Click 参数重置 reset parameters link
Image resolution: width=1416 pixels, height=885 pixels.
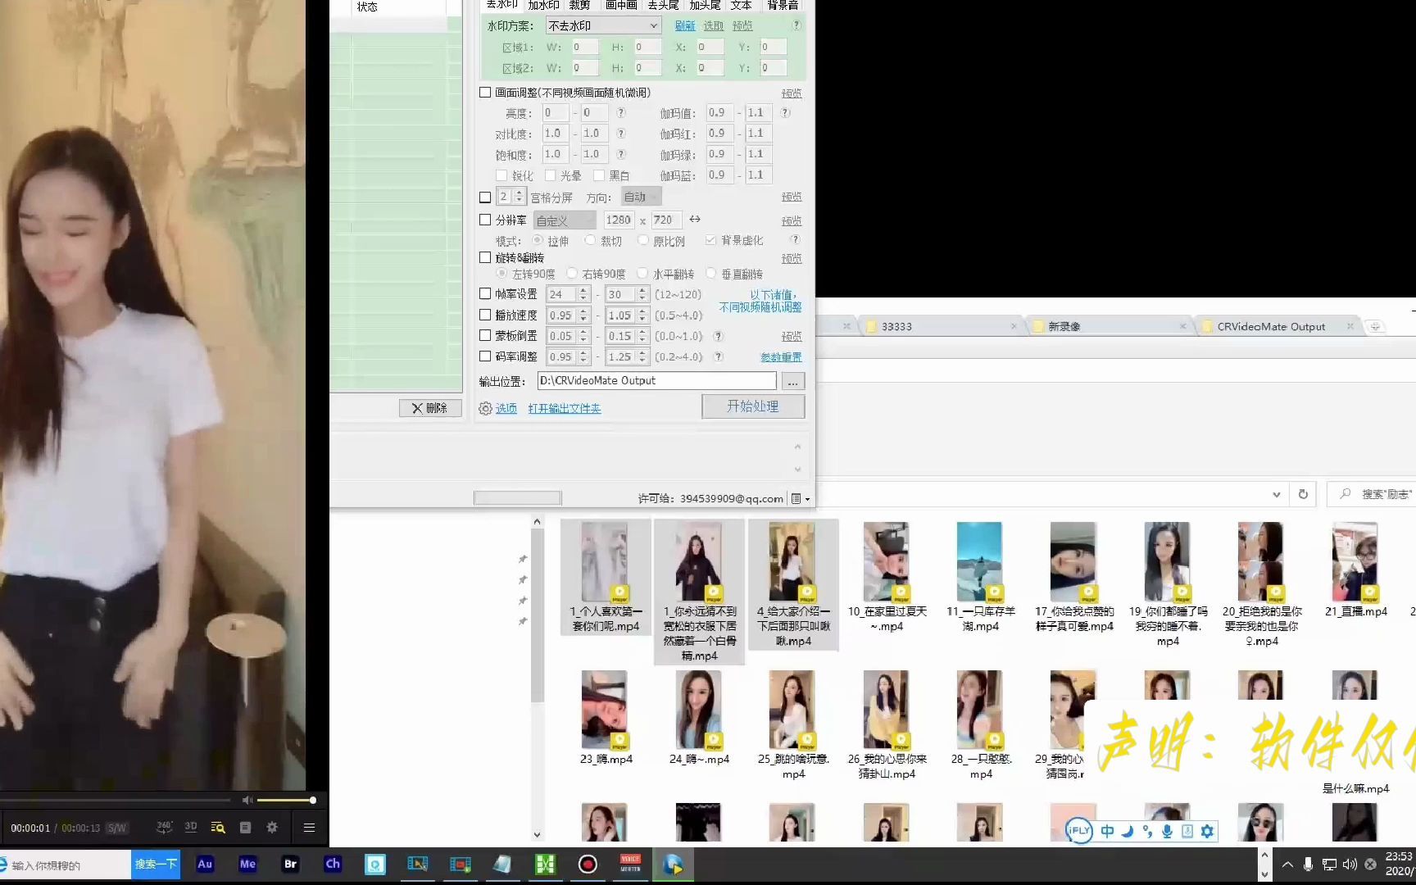[781, 357]
